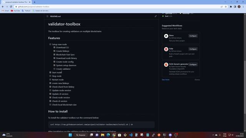Open the YouTube bookmark
The width and height of the screenshot is (246, 138).
click(x=15, y=11)
